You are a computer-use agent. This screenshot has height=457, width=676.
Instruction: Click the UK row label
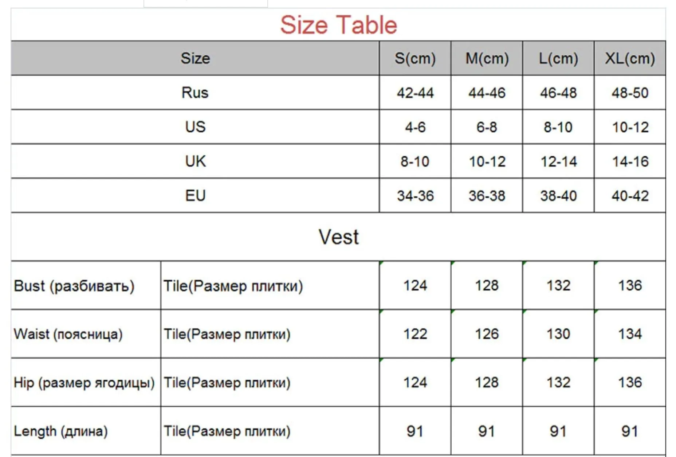(x=195, y=161)
